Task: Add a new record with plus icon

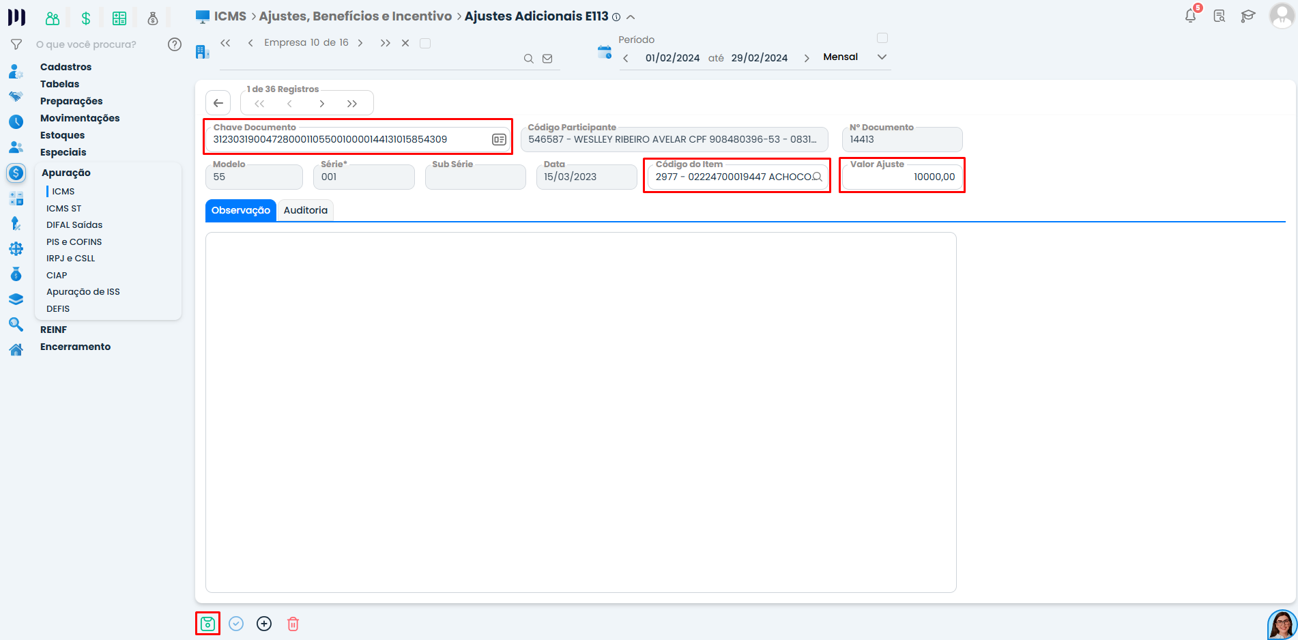Action: point(264,624)
